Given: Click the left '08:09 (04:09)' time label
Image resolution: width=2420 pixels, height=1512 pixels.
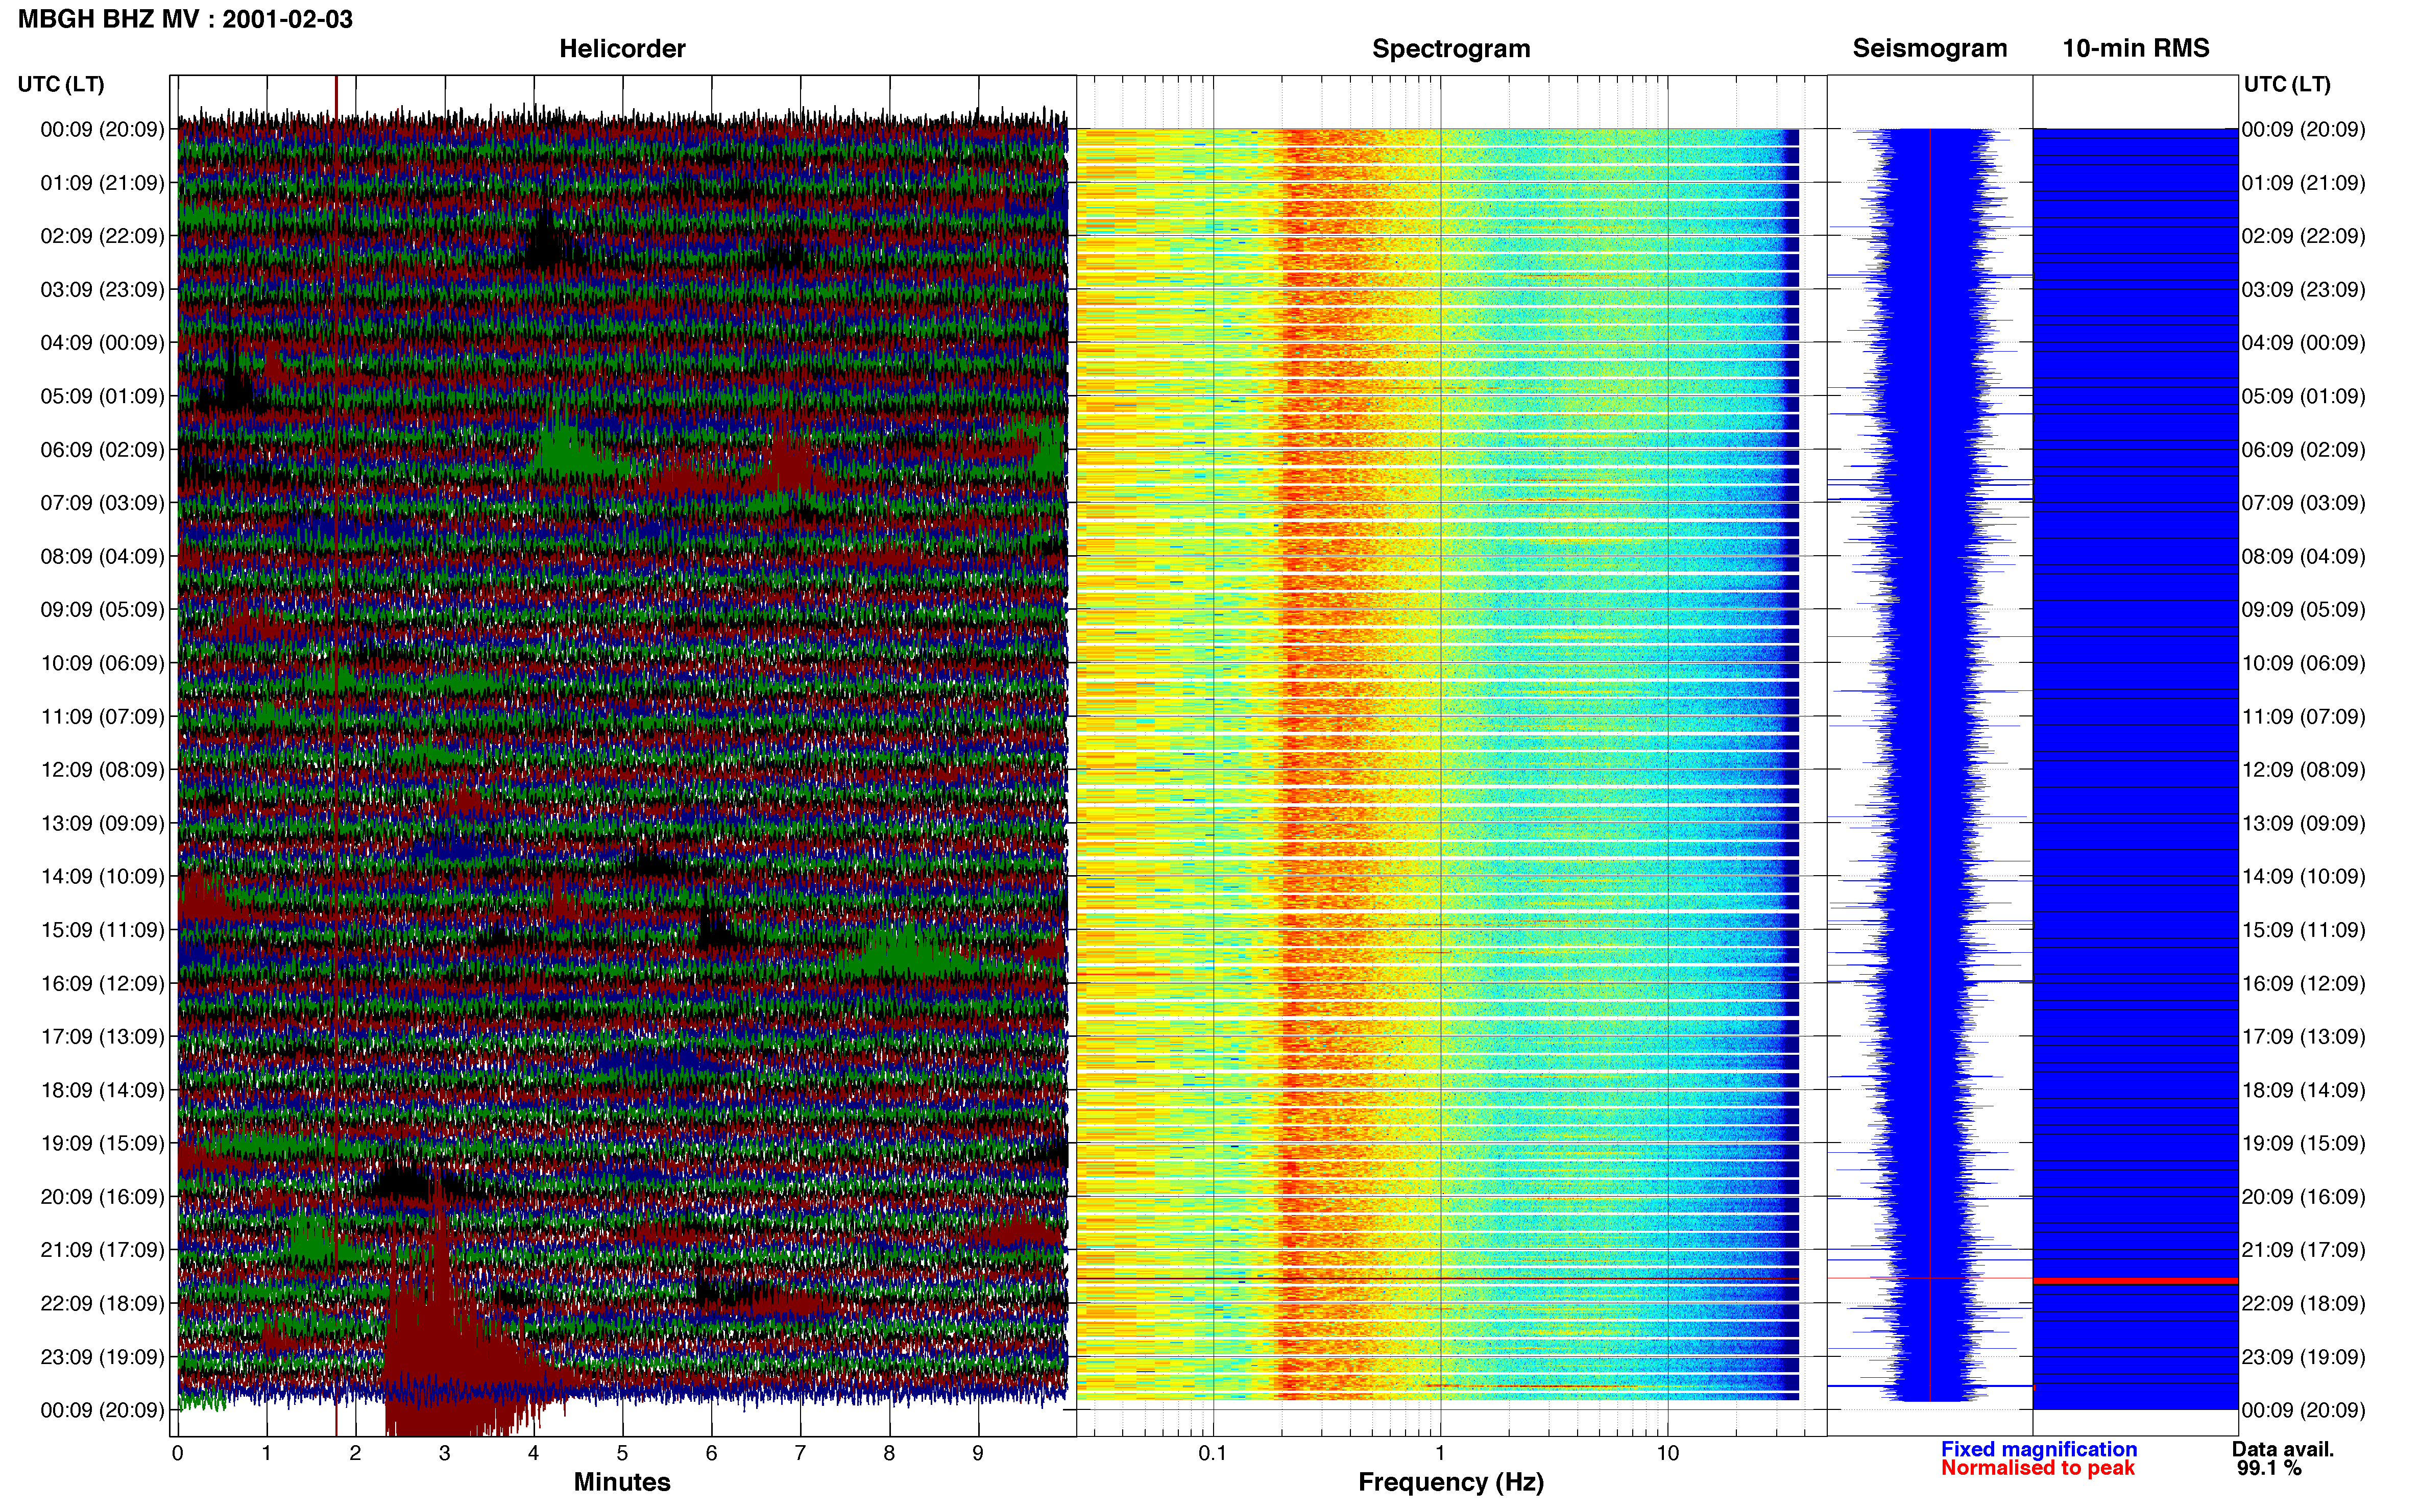Looking at the screenshot, I should pos(102,556).
